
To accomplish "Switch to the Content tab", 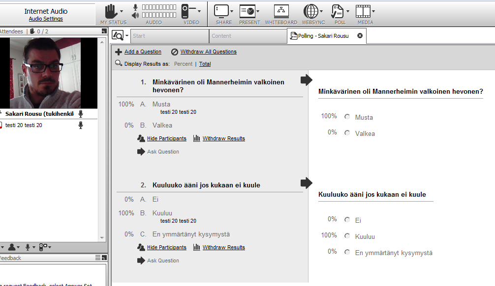I will 247,36.
